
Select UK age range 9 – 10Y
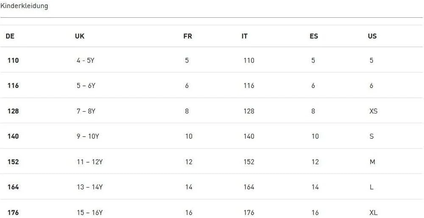coord(88,136)
